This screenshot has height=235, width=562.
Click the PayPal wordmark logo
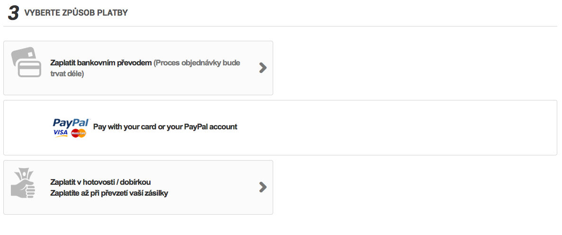click(71, 123)
